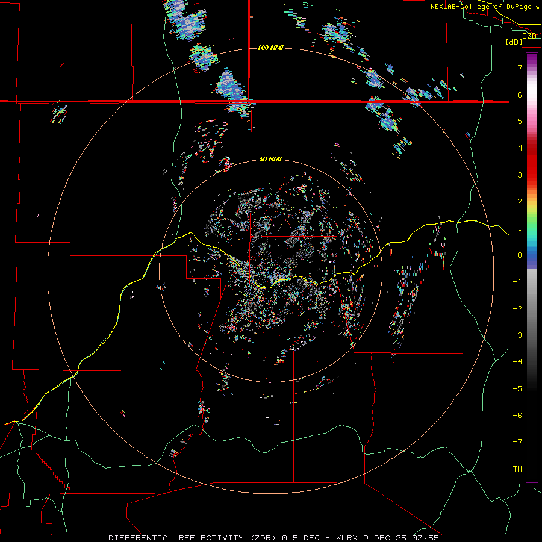Click the "NEXLAB-College of DuPage" header text
Viewport: 542px width, 542px height.
pos(481,7)
